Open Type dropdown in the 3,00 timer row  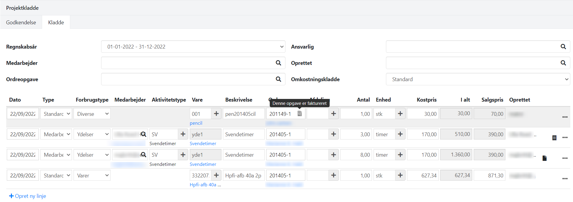[x=56, y=134]
